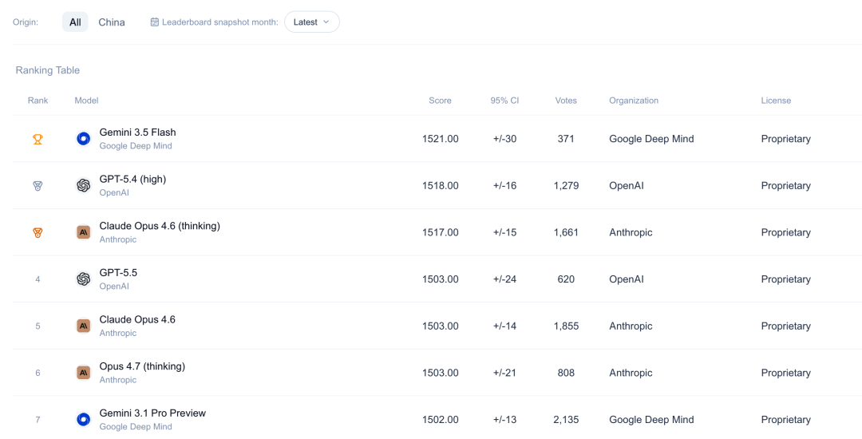Click the calendar icon next to snapshot month
Screen dimensions: 862x439
click(155, 22)
